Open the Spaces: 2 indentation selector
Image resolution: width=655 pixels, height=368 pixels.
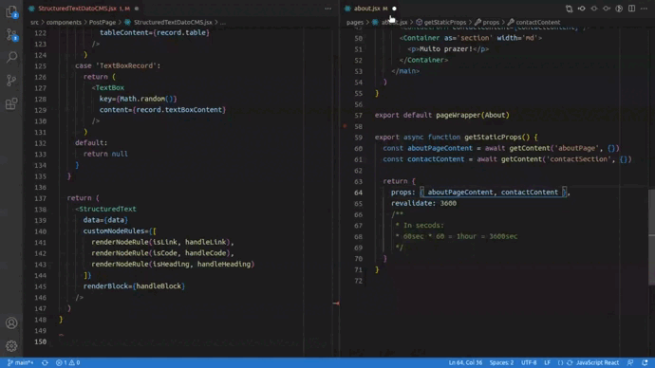click(501, 362)
